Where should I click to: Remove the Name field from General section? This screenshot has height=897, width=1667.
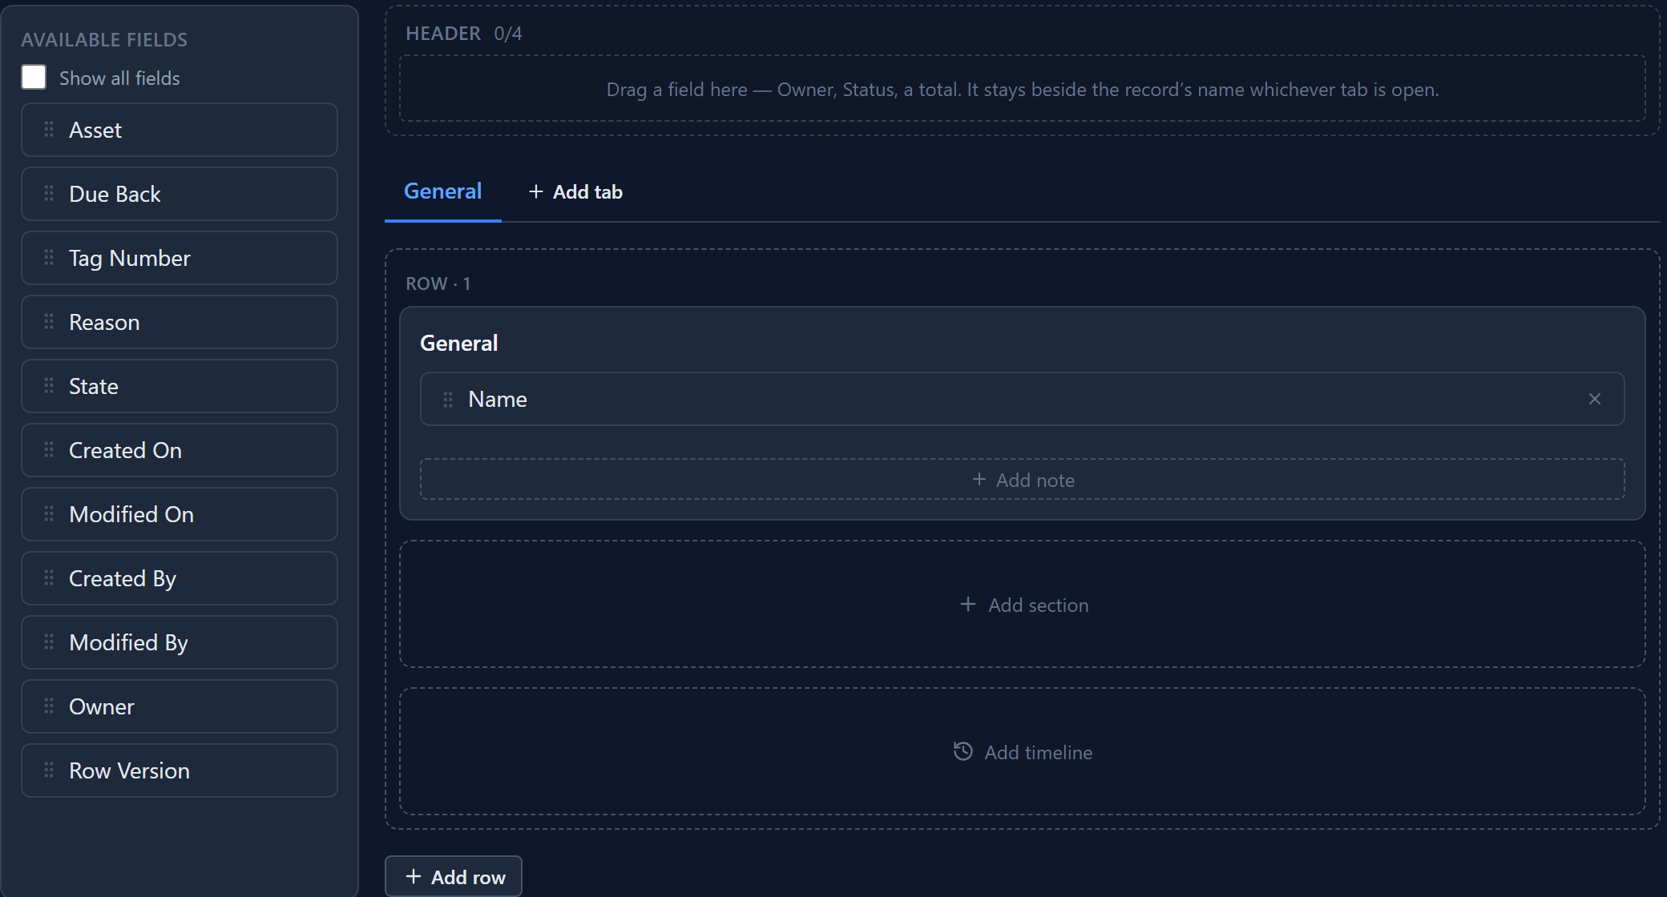pos(1595,399)
